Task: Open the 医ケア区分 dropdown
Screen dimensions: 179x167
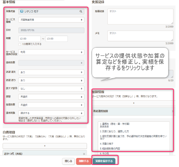Action: click(x=51, y=88)
